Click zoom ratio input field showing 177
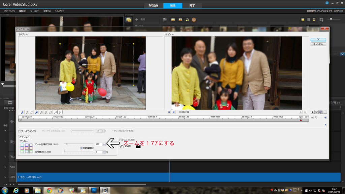The width and height of the screenshot is (345, 194). [x=99, y=144]
